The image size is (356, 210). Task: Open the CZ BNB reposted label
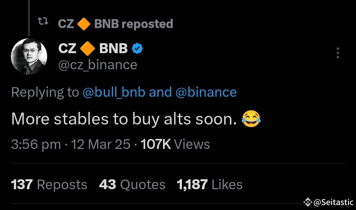pos(115,24)
